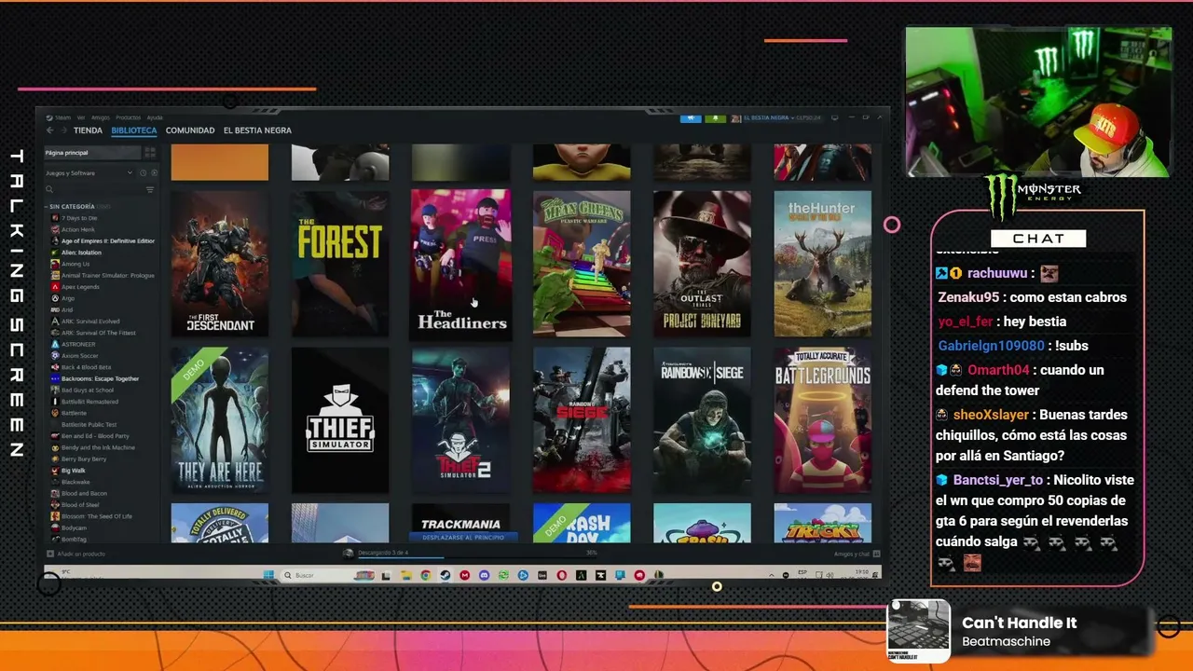Viewport: 1193px width, 671px height.
Task: Go back with the Steam back arrow
Action: click(x=50, y=130)
